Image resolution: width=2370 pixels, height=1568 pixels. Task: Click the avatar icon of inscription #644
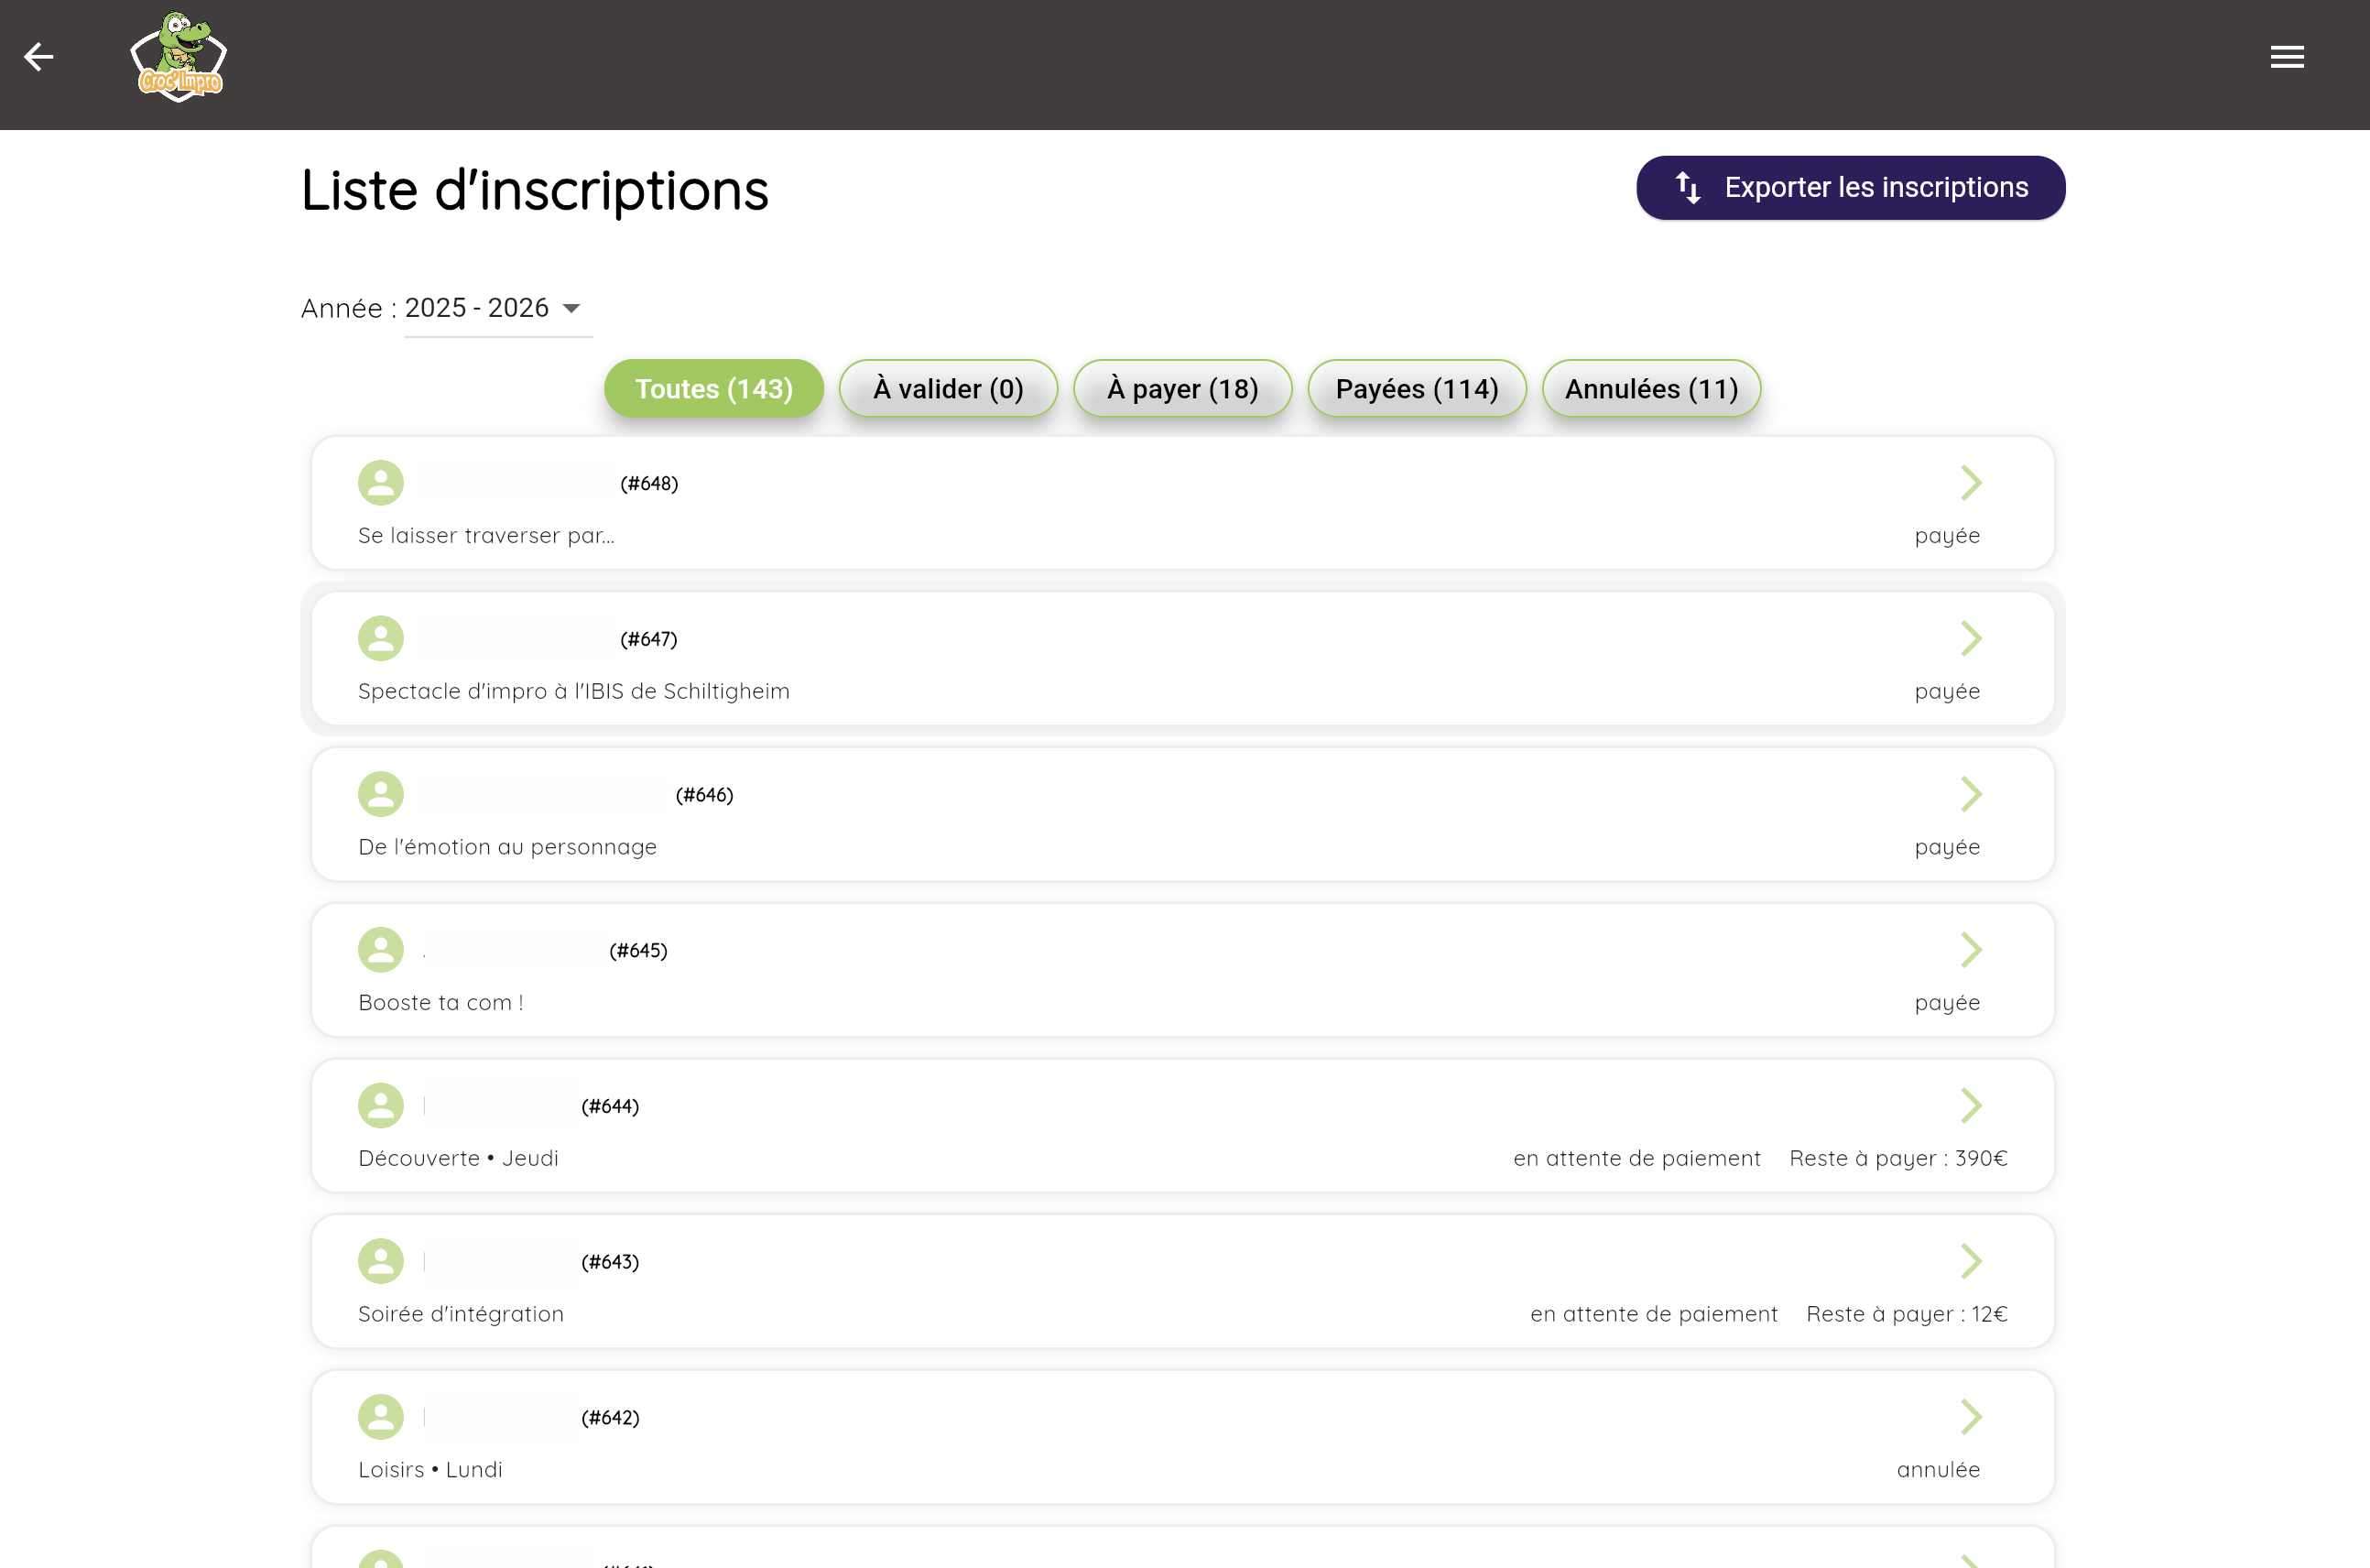(380, 1105)
